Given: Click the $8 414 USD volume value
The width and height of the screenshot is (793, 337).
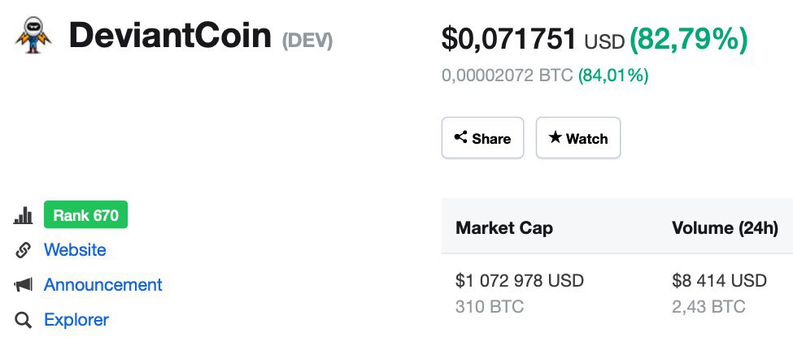Looking at the screenshot, I should point(719,281).
